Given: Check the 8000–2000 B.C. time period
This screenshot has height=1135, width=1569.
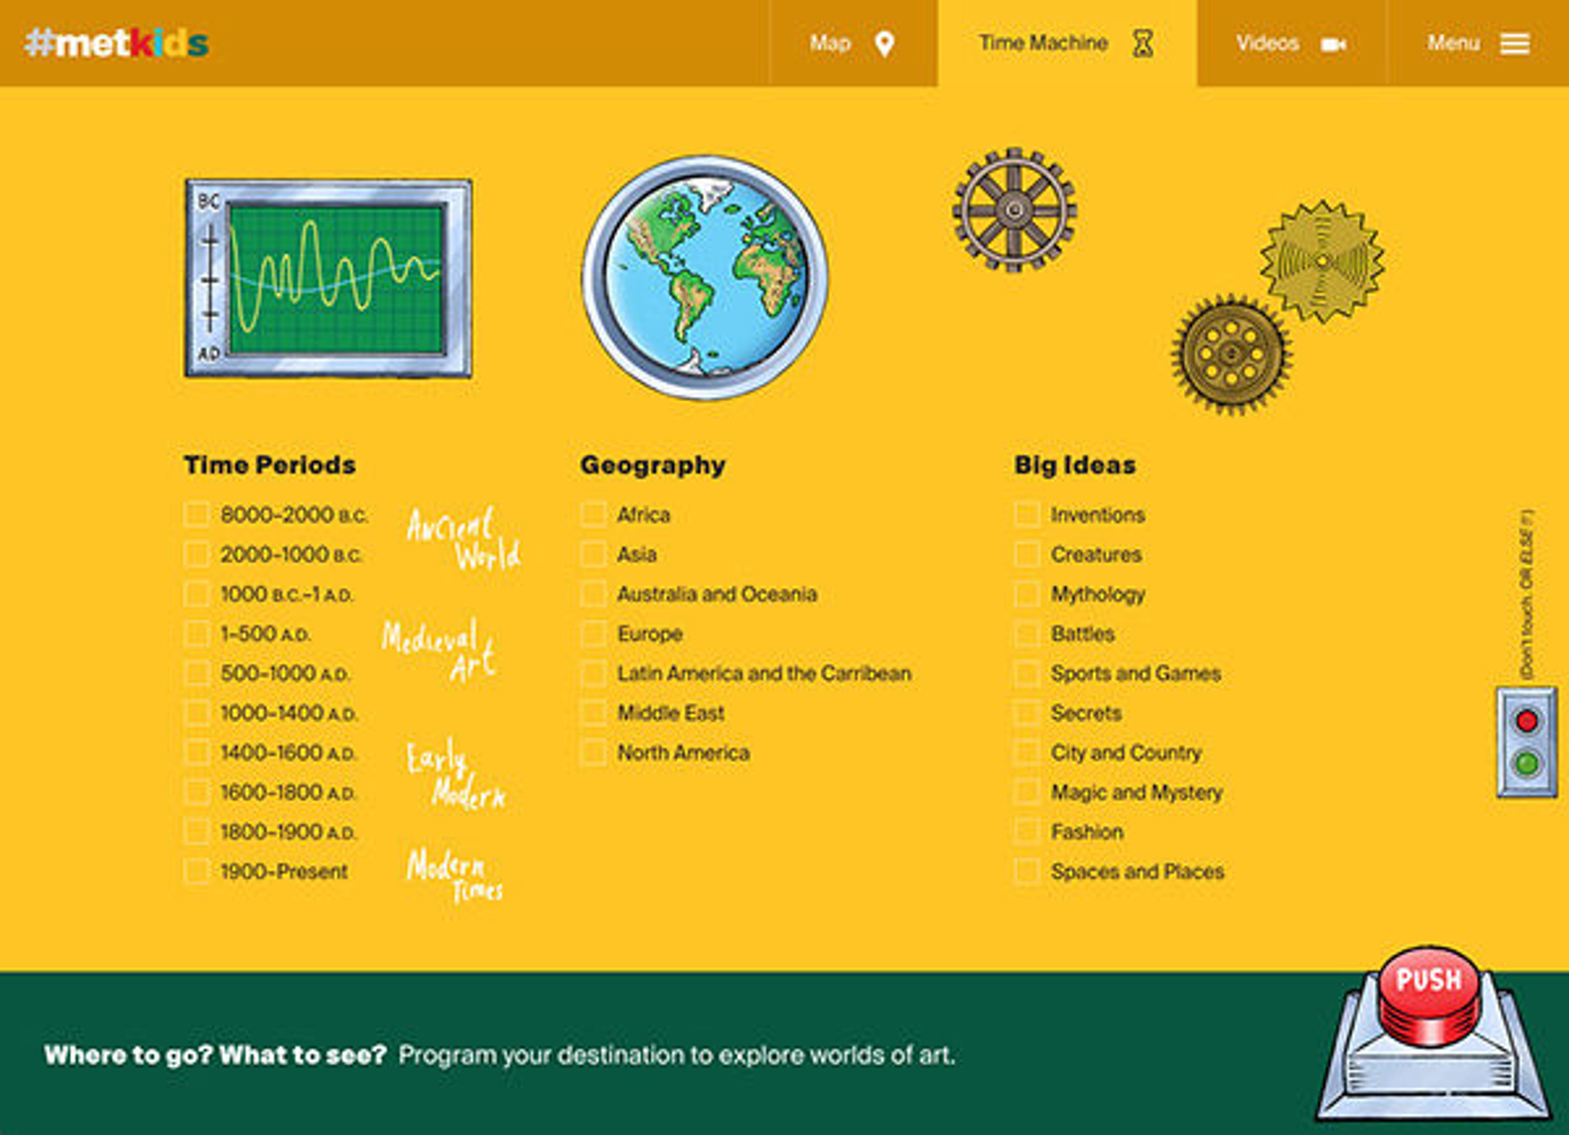Looking at the screenshot, I should coord(197,514).
